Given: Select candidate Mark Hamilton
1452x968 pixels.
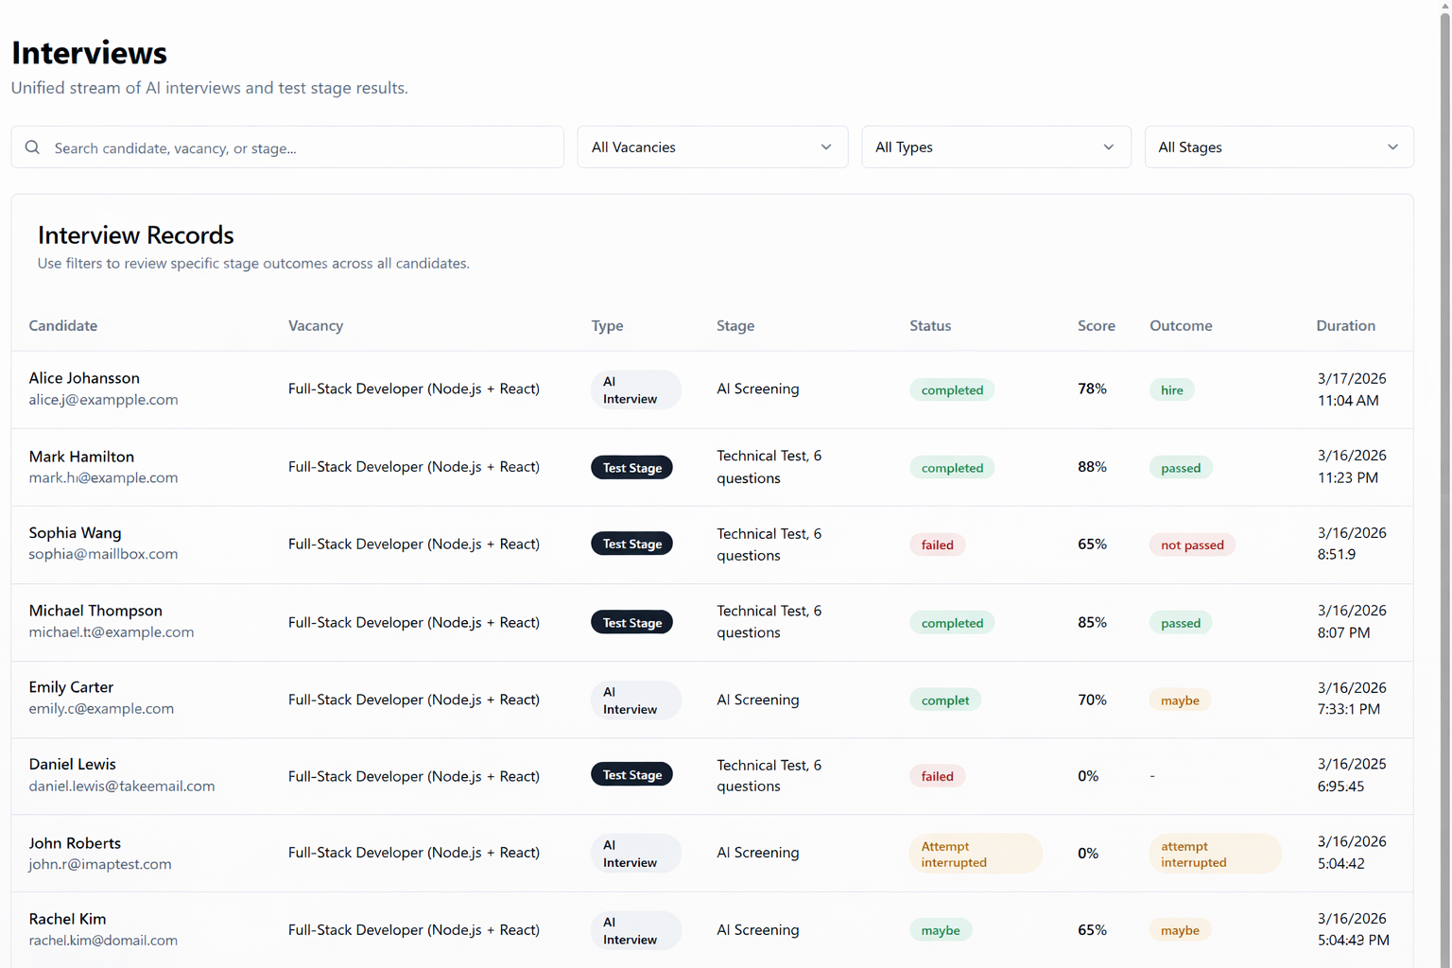Looking at the screenshot, I should pyautogui.click(x=81, y=457).
